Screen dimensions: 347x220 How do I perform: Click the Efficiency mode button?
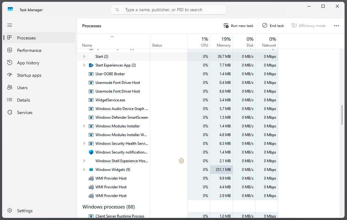pyautogui.click(x=308, y=26)
